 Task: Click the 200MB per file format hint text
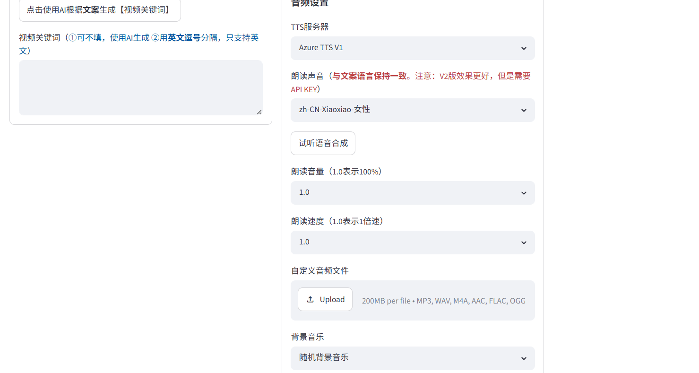pos(443,301)
